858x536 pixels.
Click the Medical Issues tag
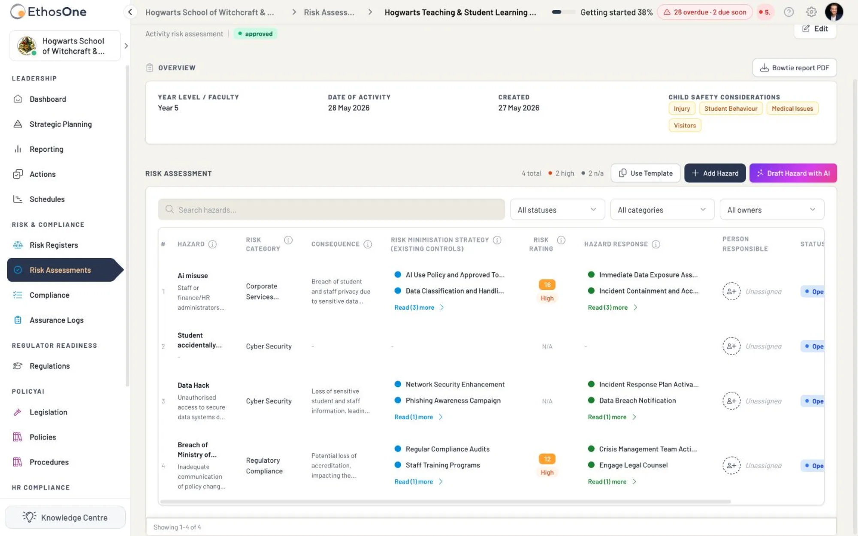[x=792, y=108]
